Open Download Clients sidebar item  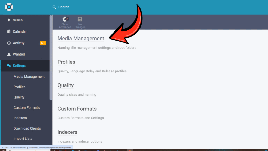pyautogui.click(x=27, y=128)
